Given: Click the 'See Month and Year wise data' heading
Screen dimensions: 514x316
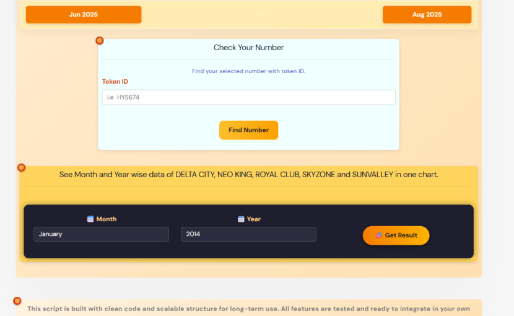Looking at the screenshot, I should (x=248, y=175).
